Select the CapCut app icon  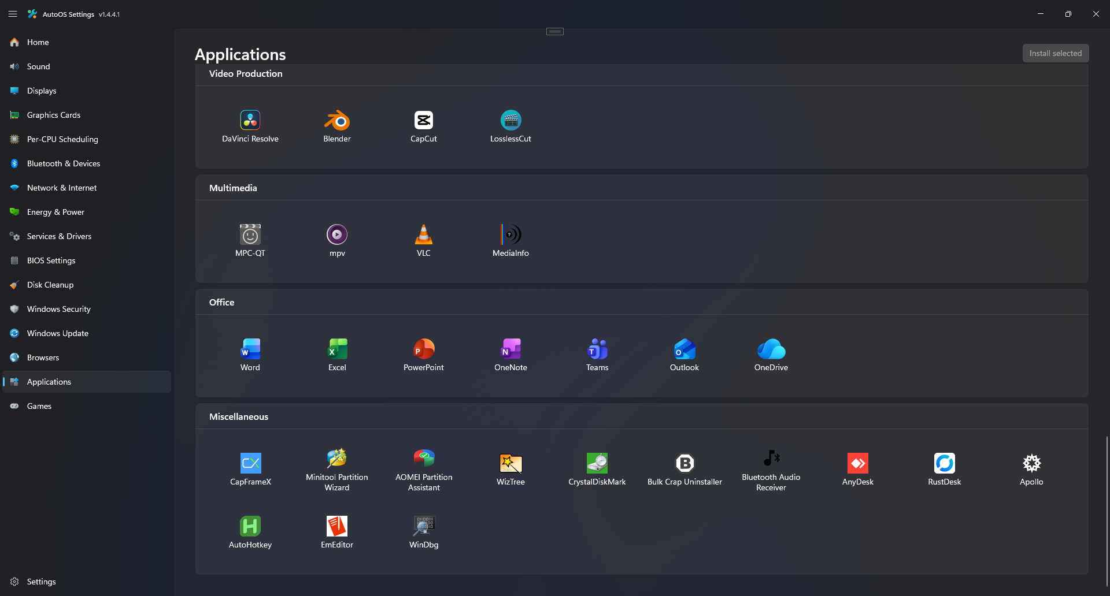[x=424, y=120]
